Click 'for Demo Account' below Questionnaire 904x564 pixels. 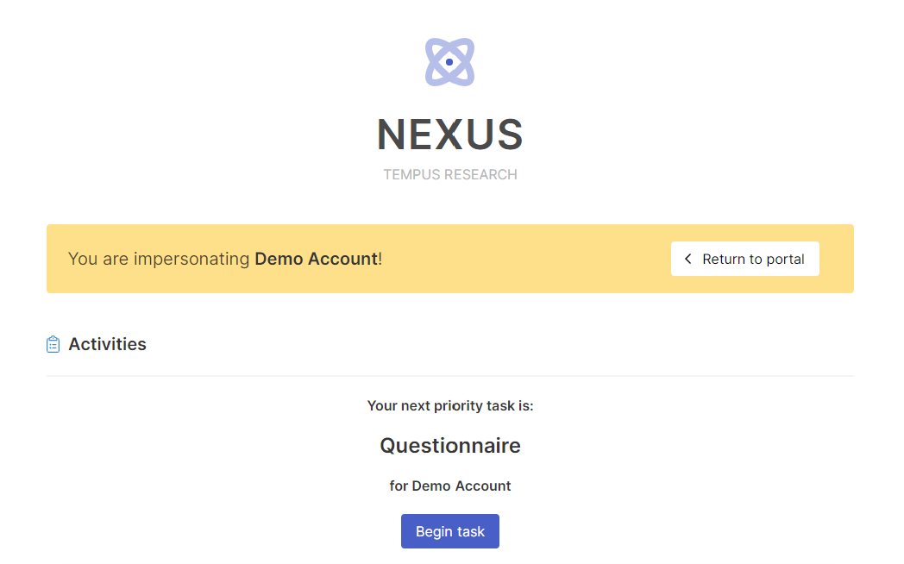449,486
